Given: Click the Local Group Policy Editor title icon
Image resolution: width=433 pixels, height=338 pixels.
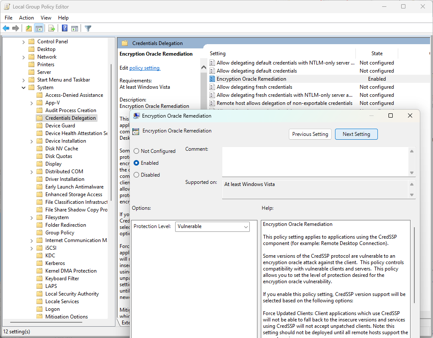Looking at the screenshot, I should [x=7, y=7].
